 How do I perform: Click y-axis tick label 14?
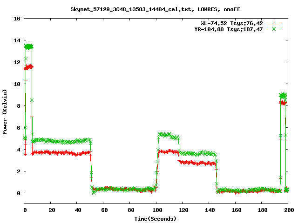(x=17, y=40)
